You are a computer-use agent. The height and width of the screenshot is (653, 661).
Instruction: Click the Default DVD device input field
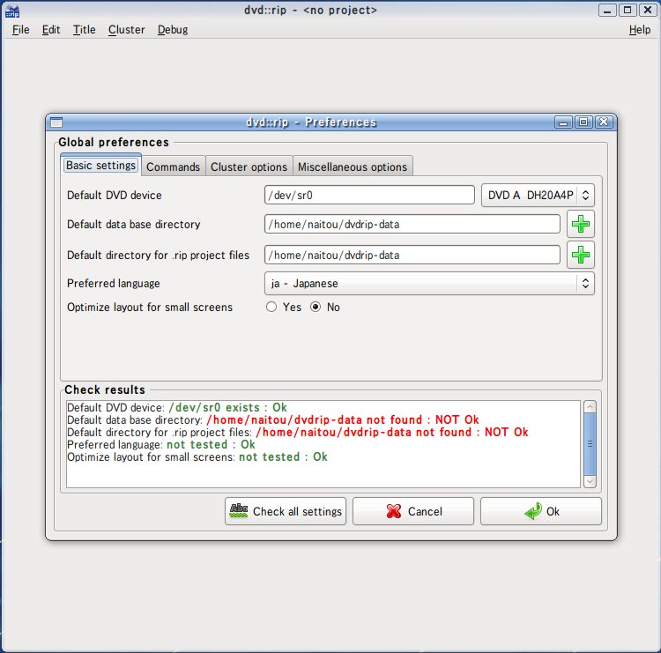click(x=369, y=195)
